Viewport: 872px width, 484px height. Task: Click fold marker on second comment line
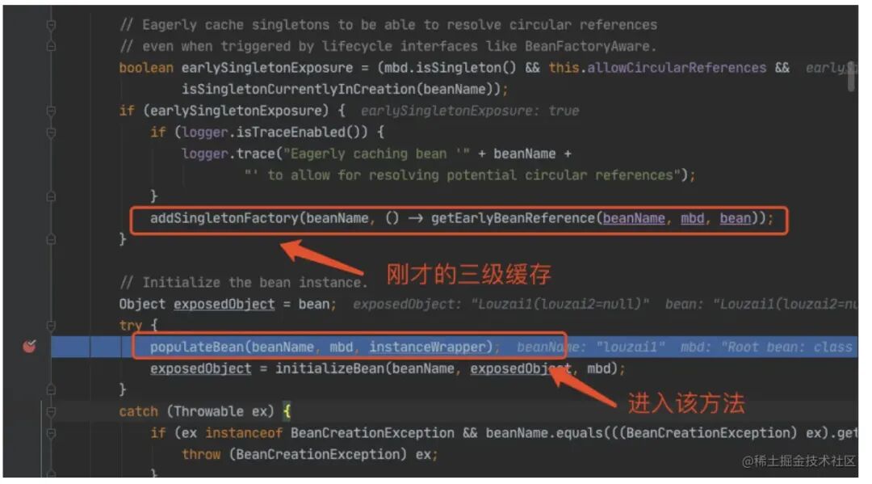click(51, 46)
